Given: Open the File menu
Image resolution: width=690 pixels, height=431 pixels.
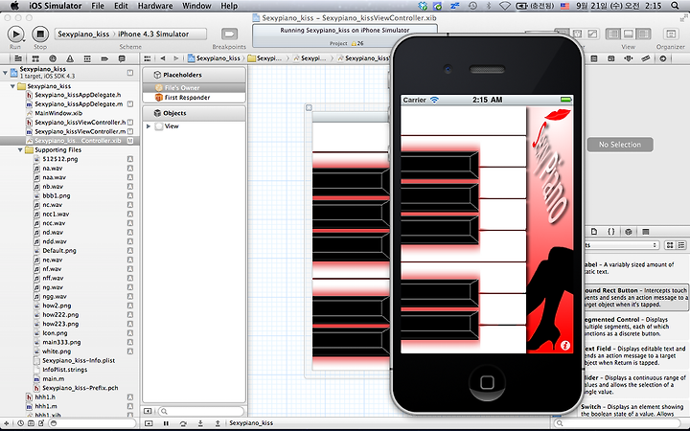Looking at the screenshot, I should (98, 6).
